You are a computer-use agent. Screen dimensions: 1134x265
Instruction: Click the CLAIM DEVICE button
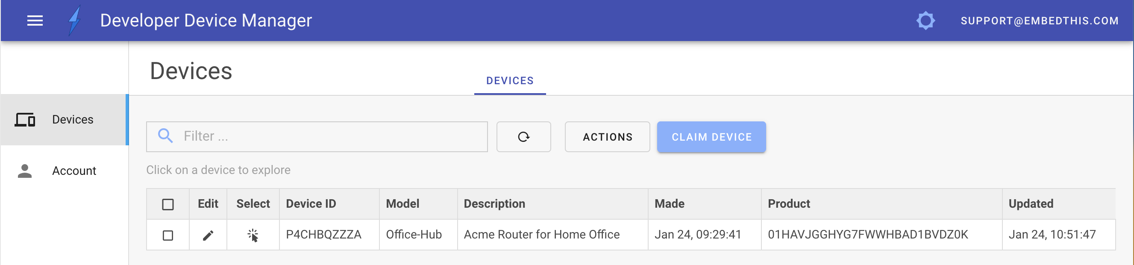pyautogui.click(x=711, y=136)
